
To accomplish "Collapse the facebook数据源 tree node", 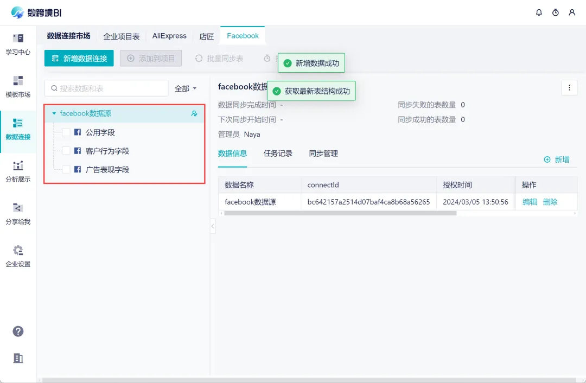I will coord(54,114).
